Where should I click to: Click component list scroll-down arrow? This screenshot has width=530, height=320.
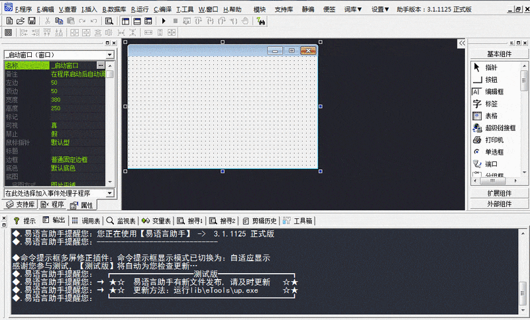[x=524, y=173]
